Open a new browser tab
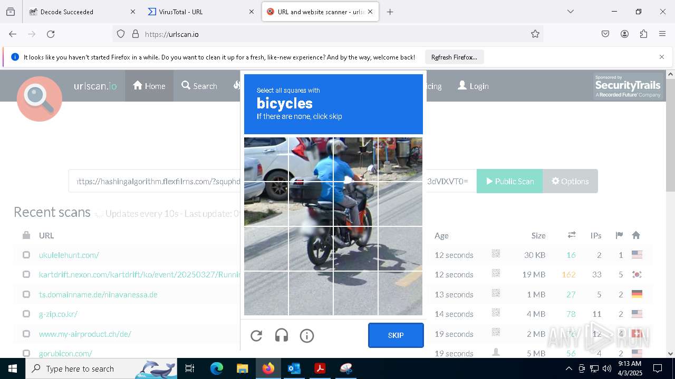This screenshot has height=379, width=675. coord(390,12)
